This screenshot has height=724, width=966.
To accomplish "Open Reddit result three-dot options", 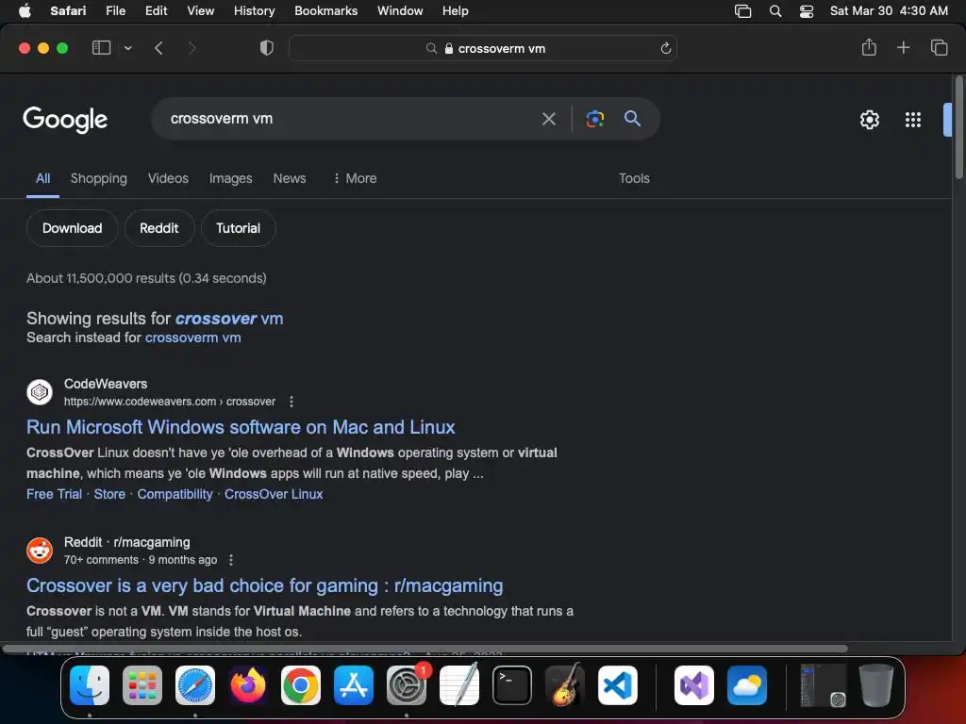I will coord(231,560).
